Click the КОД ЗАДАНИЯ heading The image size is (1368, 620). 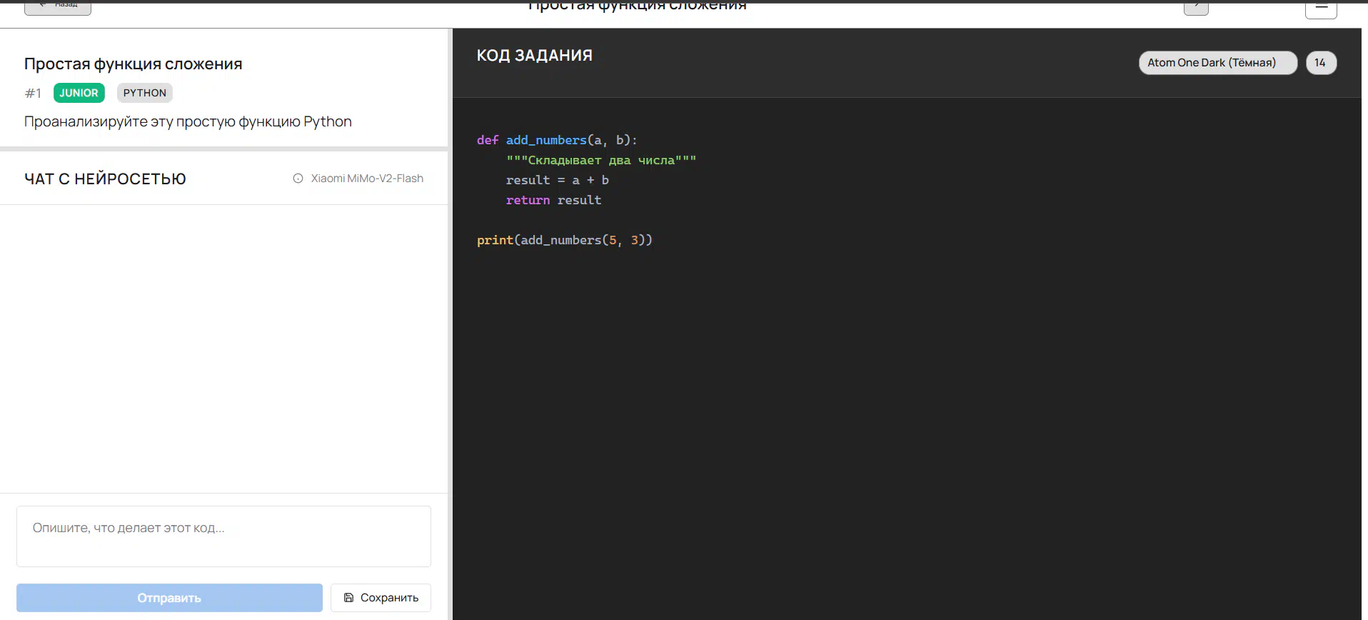(534, 56)
